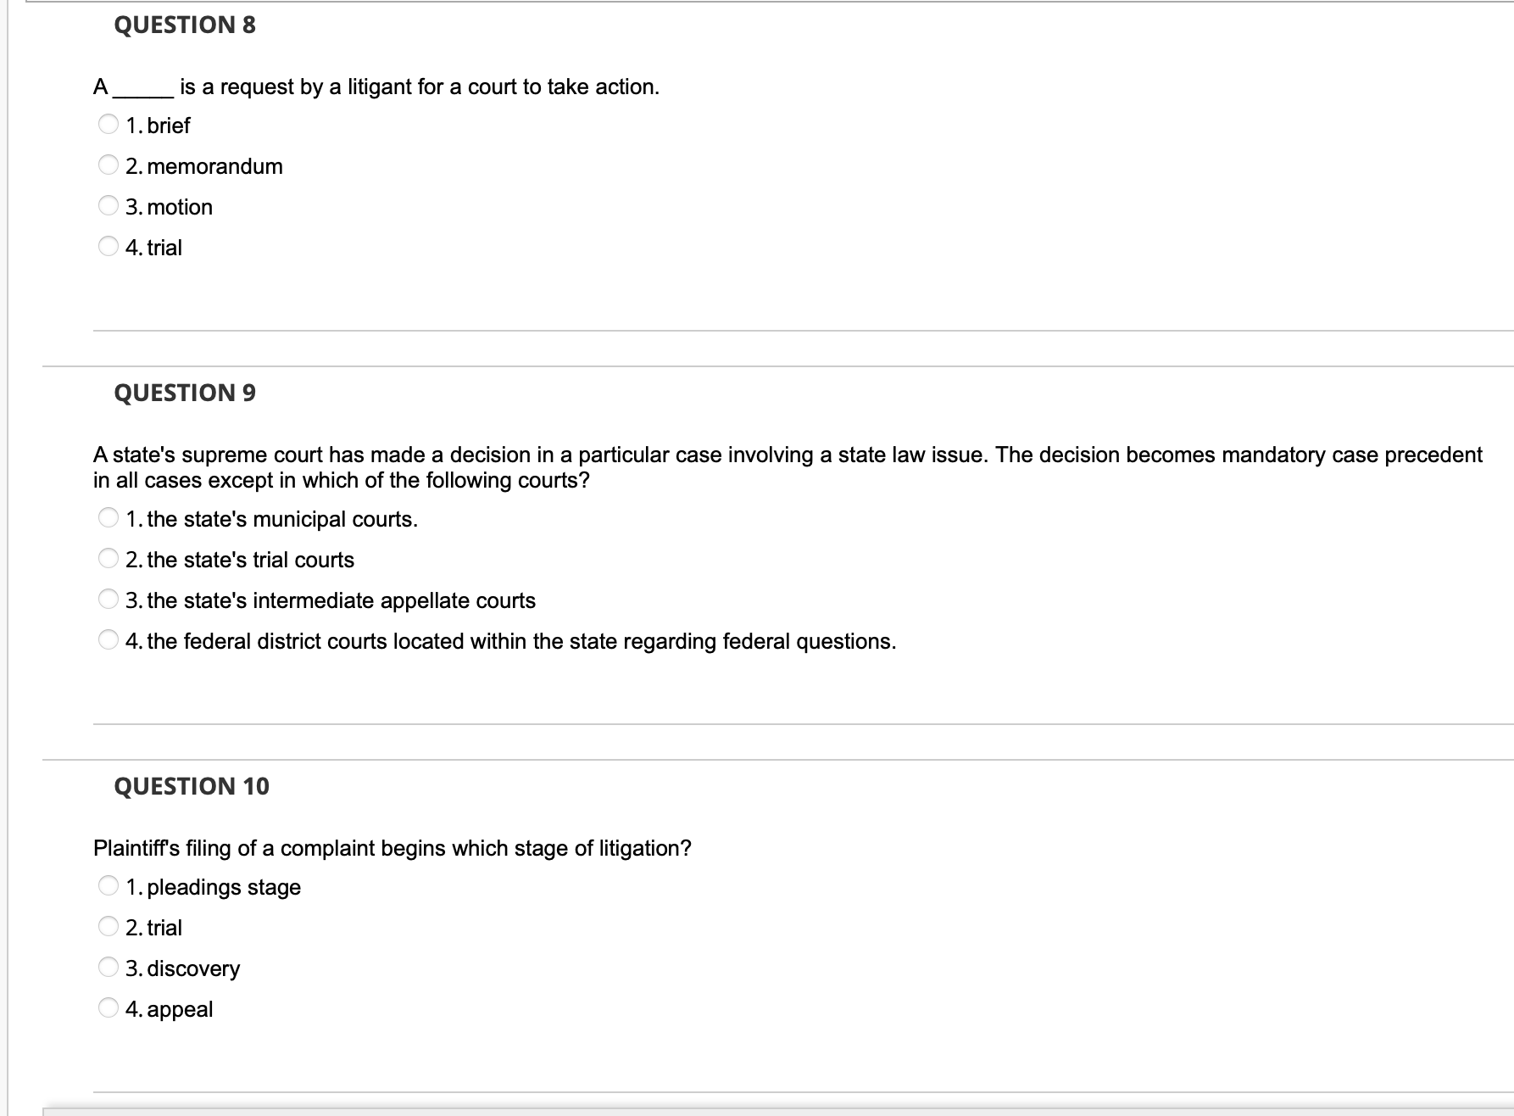Select "1. pleadings stage" for Question 10
This screenshot has height=1116, width=1514.
[x=107, y=887]
